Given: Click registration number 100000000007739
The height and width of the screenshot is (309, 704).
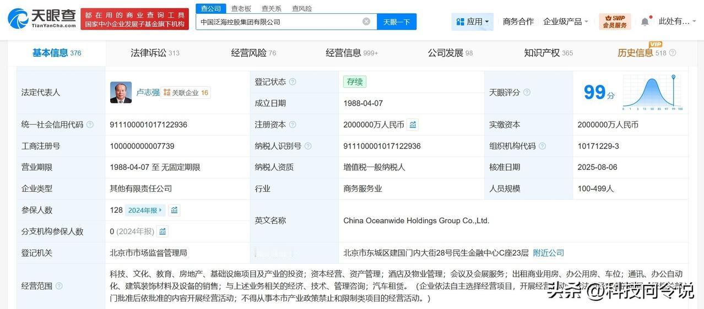Looking at the screenshot, I should click(142, 146).
